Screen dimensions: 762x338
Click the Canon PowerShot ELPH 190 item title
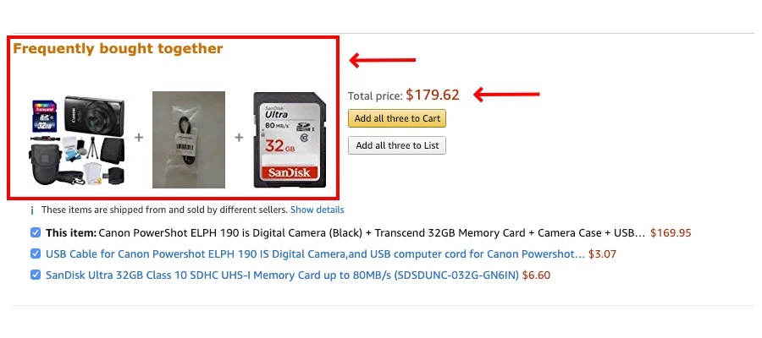tap(373, 232)
